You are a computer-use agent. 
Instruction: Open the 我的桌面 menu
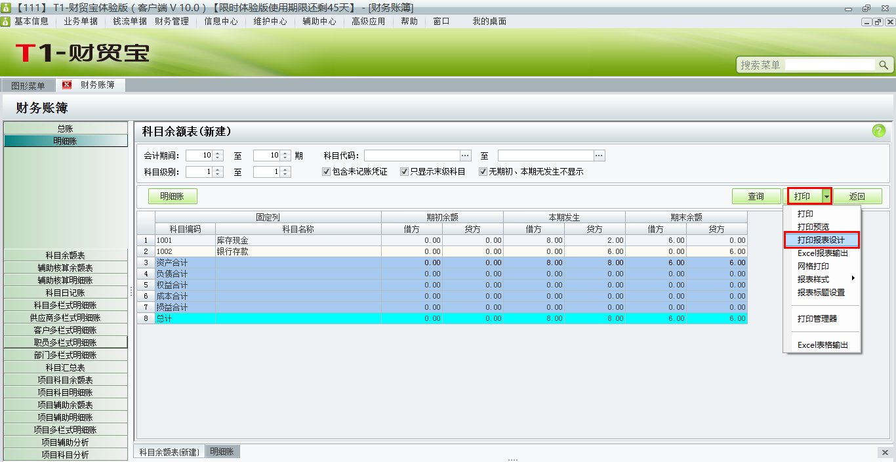coord(489,21)
